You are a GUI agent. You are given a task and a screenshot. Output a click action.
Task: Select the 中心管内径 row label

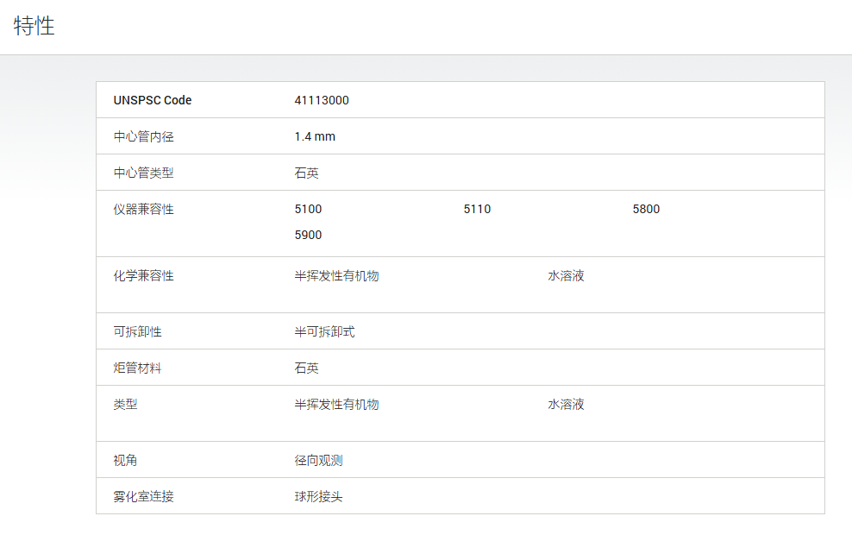pyautogui.click(x=143, y=136)
